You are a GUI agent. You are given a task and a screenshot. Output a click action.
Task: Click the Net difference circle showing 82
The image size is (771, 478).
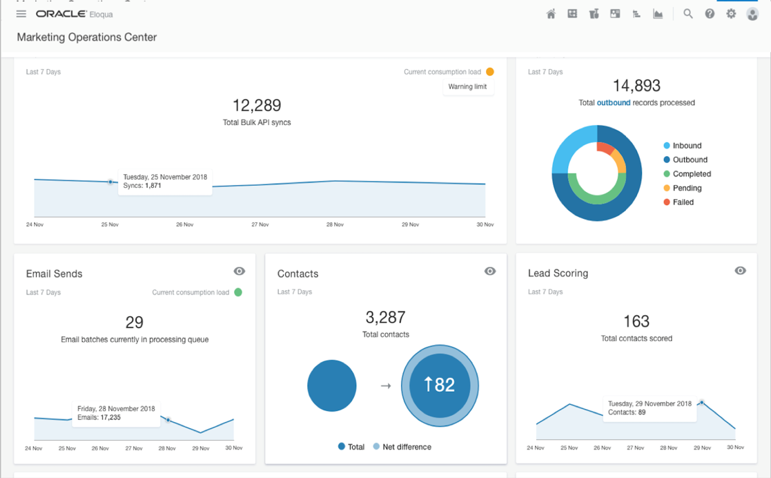[x=440, y=385]
